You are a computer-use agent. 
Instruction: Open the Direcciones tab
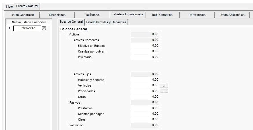pos(57,15)
